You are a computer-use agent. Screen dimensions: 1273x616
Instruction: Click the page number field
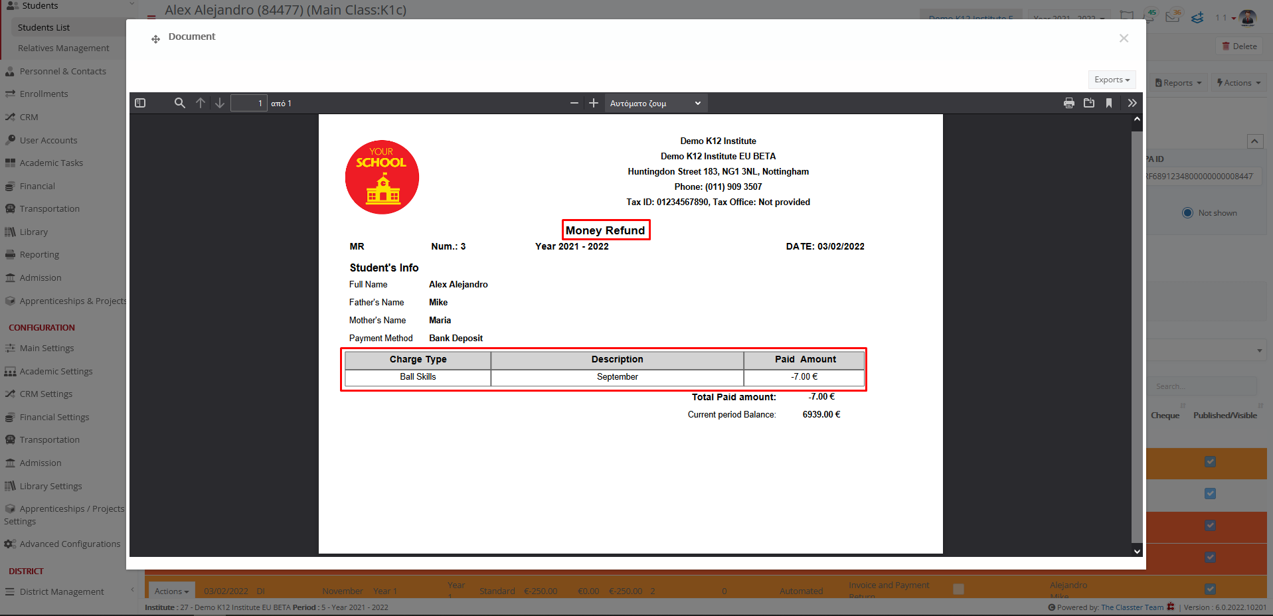pyautogui.click(x=248, y=103)
